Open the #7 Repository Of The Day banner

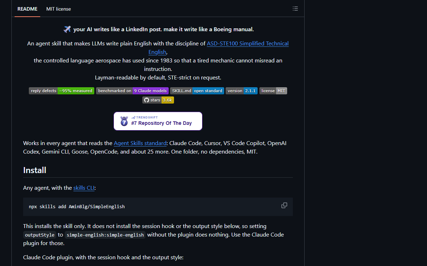[158, 121]
